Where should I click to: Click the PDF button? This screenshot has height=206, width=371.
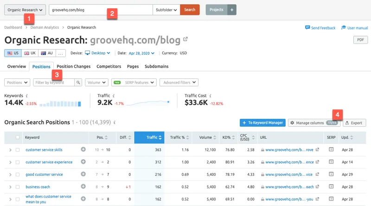(361, 40)
